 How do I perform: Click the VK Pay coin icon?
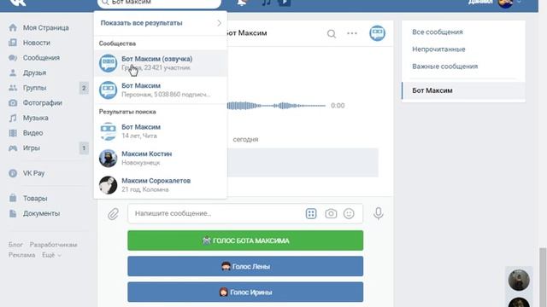point(13,173)
